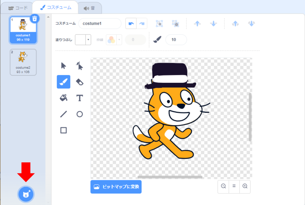The image size is (305, 205).
Task: Send selection to back
Action: click(251, 24)
